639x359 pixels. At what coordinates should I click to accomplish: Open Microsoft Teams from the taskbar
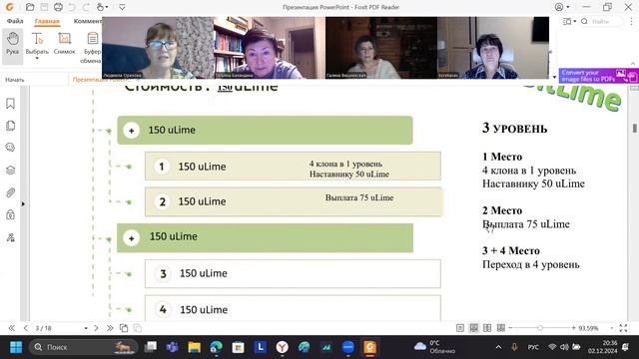coord(173,347)
